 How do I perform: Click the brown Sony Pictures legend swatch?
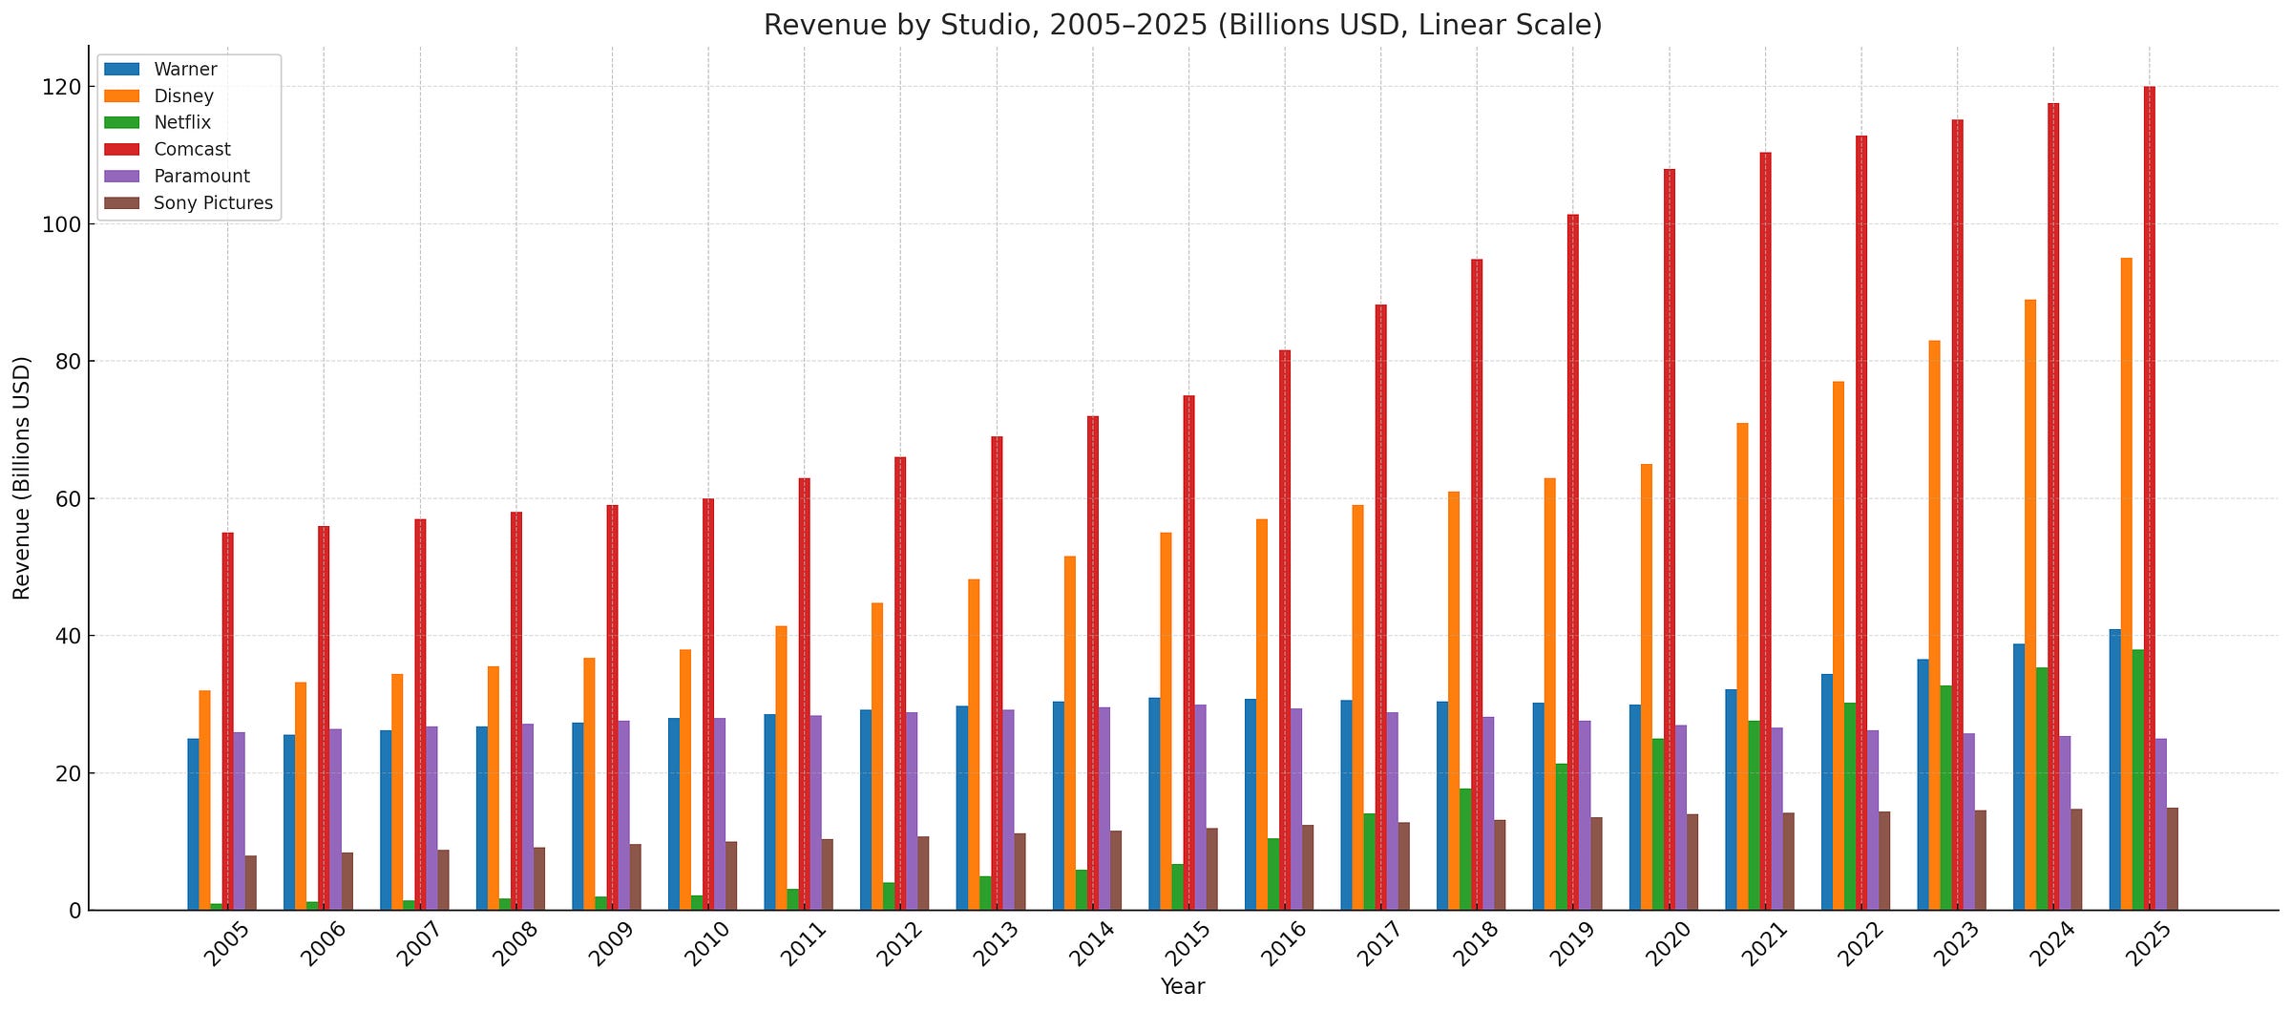[x=122, y=203]
